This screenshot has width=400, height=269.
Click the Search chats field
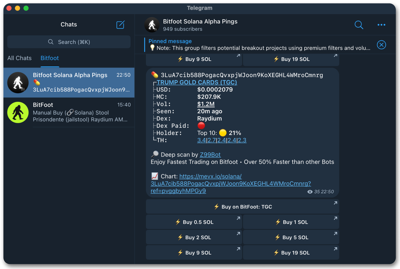(x=69, y=42)
